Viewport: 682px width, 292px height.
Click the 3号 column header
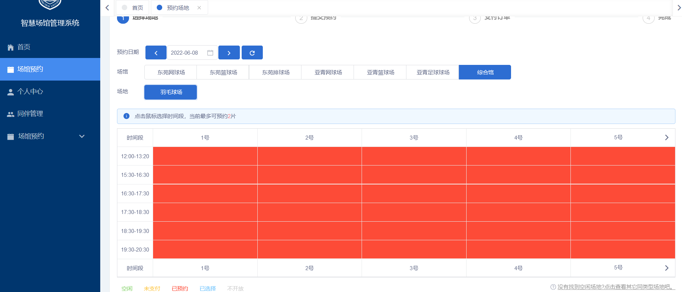click(414, 137)
